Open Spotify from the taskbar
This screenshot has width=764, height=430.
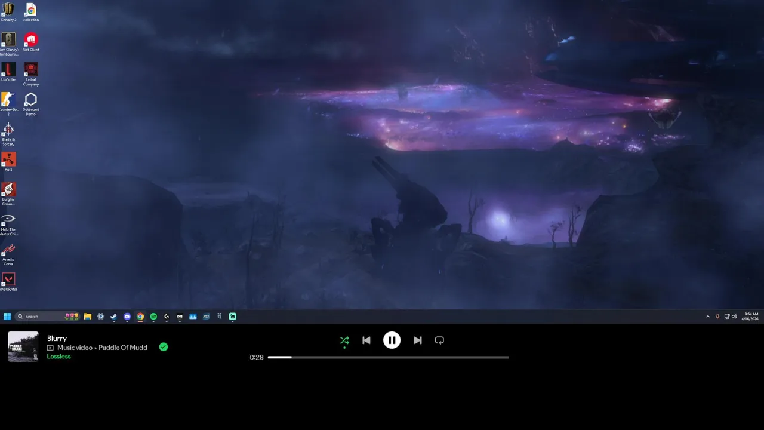(153, 317)
